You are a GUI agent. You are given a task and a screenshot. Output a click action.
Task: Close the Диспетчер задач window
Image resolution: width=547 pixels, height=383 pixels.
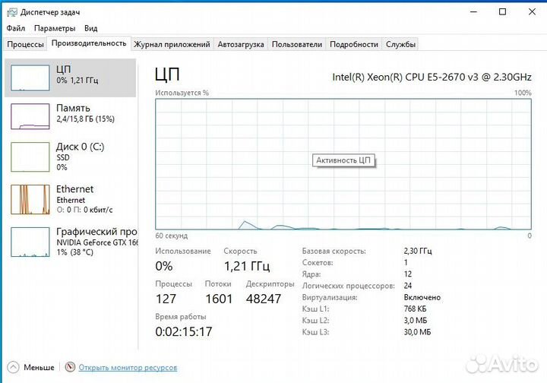532,12
